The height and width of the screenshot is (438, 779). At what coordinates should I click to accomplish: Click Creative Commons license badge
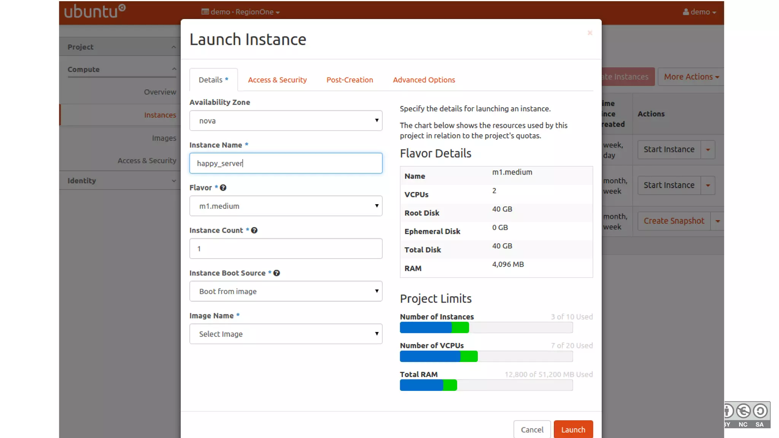point(746,415)
